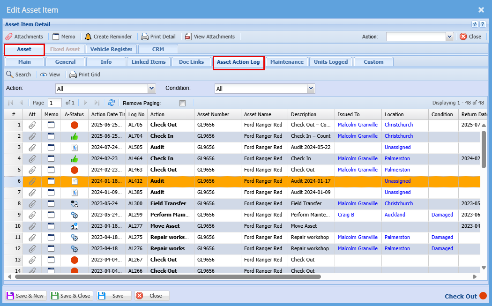Select the Units Logged tab

[x=331, y=62]
